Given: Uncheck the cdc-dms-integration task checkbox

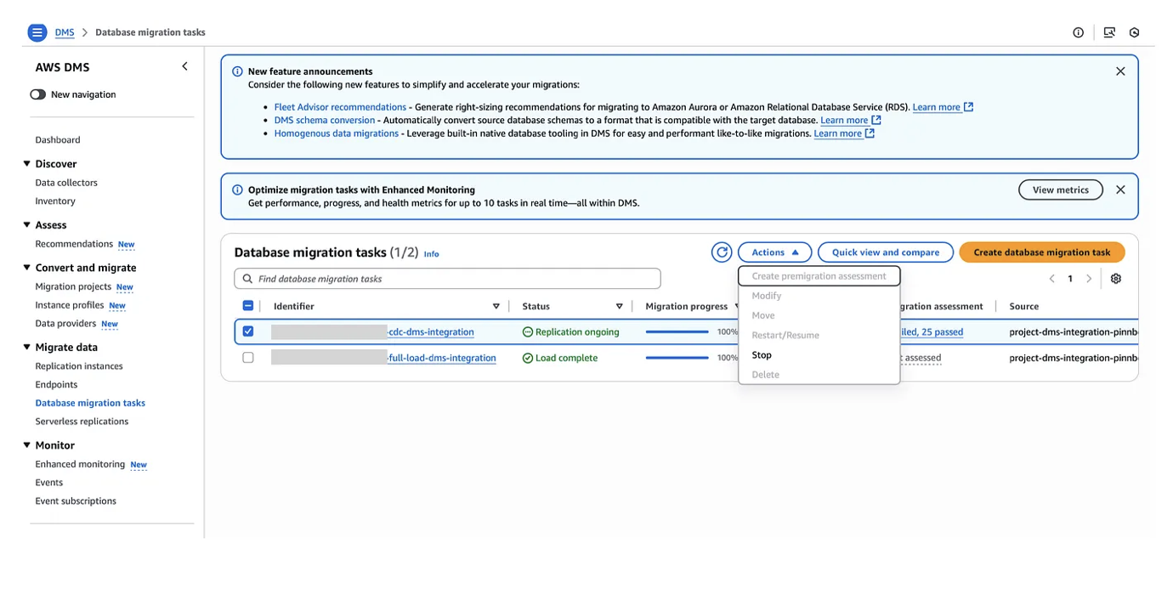Looking at the screenshot, I should click(248, 331).
